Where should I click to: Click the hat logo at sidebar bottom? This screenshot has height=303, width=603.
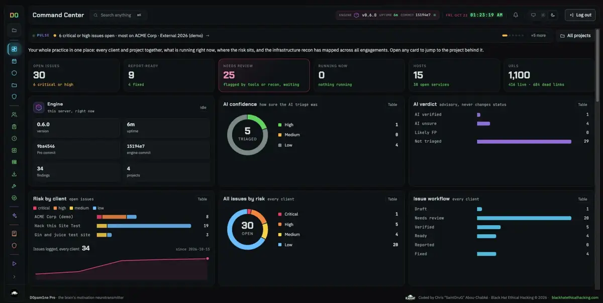pos(14,293)
